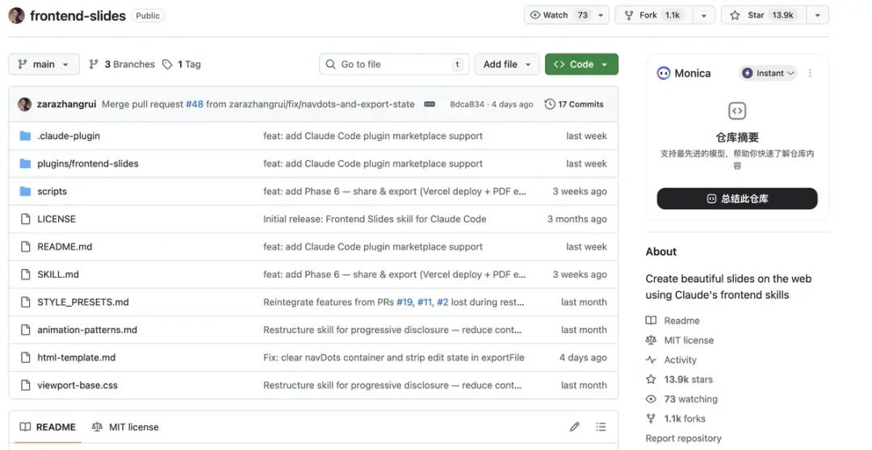Click the Report repository link
Image resolution: width=872 pixels, height=450 pixels.
(684, 439)
